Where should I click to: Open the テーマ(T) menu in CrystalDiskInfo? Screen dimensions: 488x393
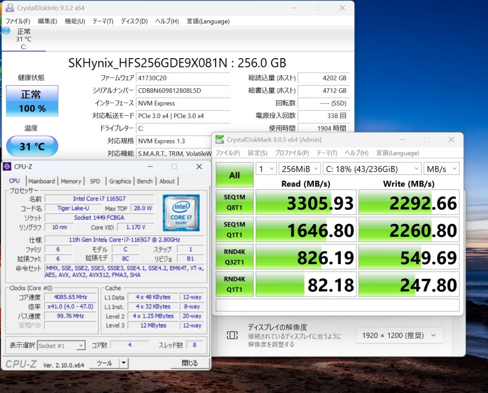(103, 21)
